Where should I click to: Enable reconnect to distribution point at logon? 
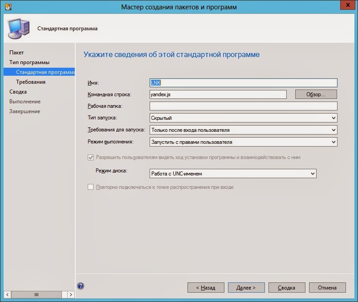coord(91,187)
